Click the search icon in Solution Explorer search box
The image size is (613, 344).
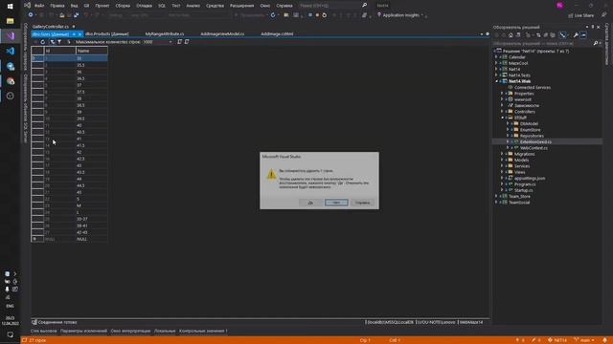tap(596, 43)
